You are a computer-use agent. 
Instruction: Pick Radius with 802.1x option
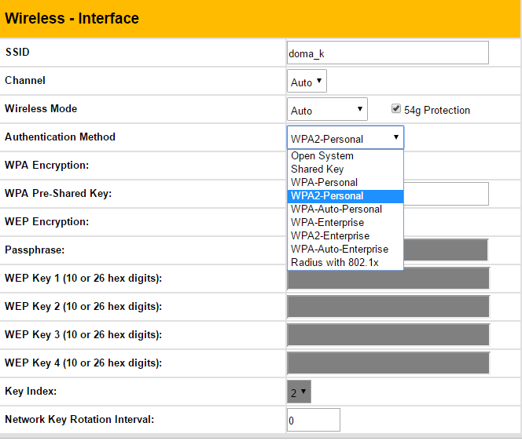pos(345,263)
